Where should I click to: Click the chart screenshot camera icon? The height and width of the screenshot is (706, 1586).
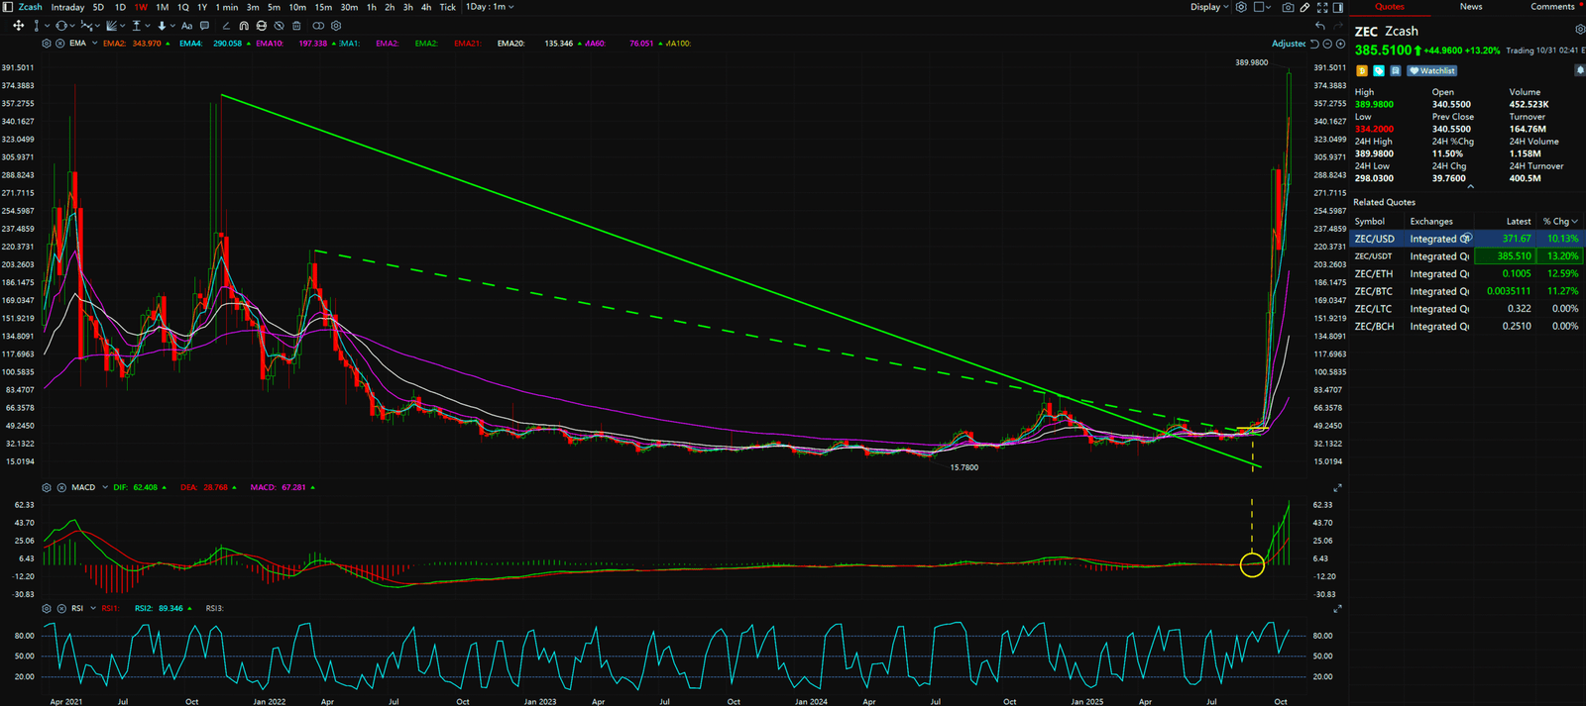(1287, 7)
